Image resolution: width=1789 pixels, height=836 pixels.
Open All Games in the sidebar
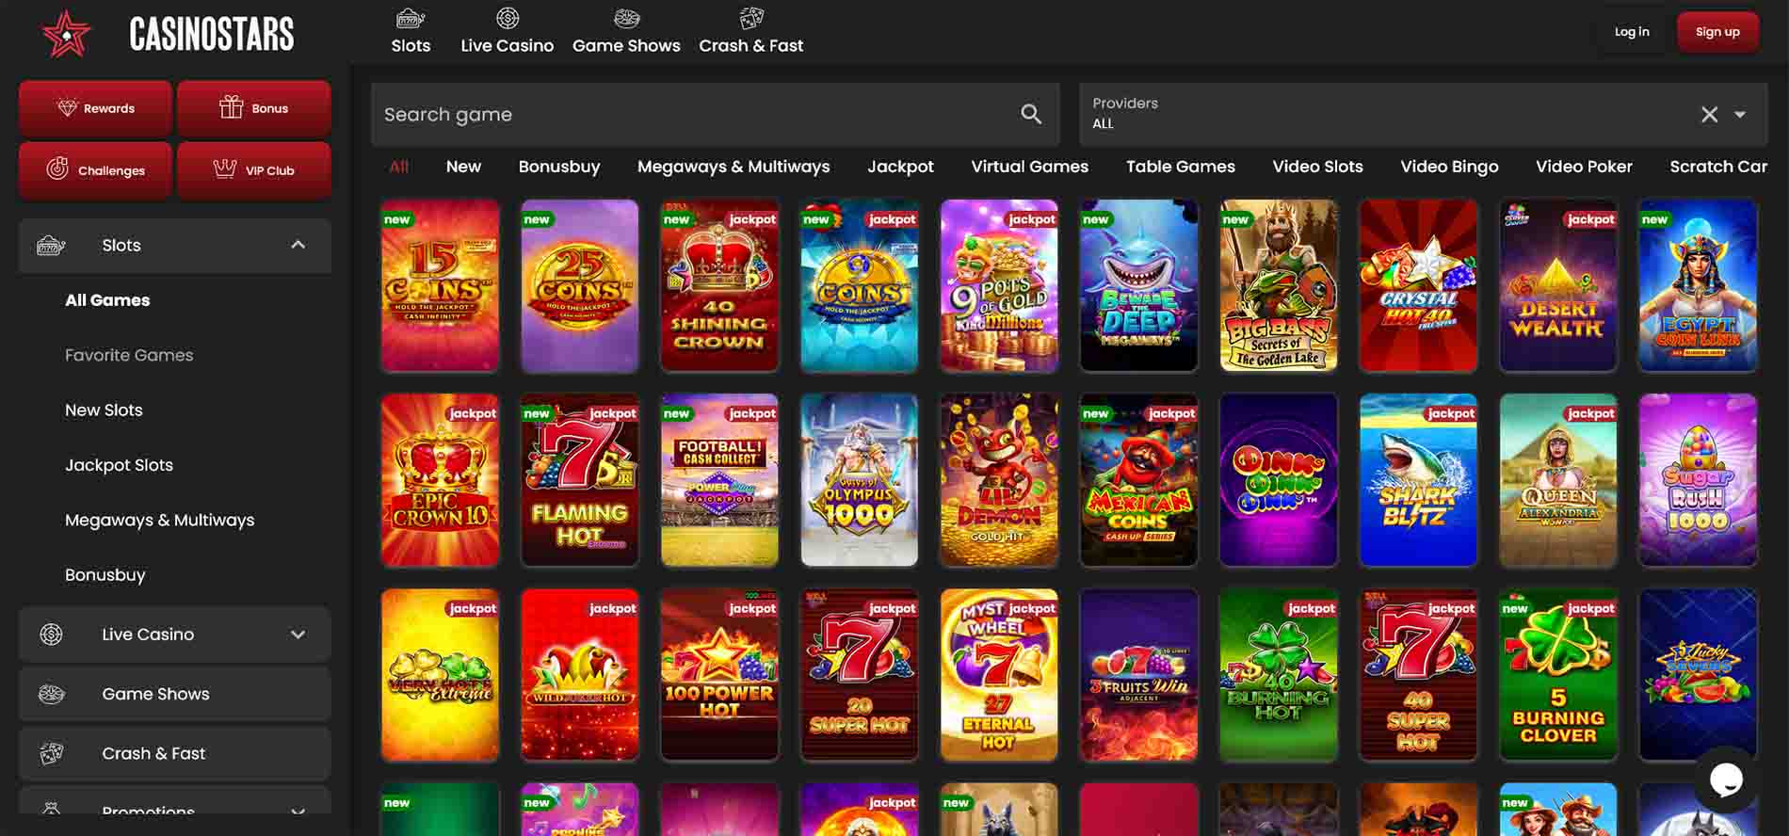pyautogui.click(x=107, y=300)
